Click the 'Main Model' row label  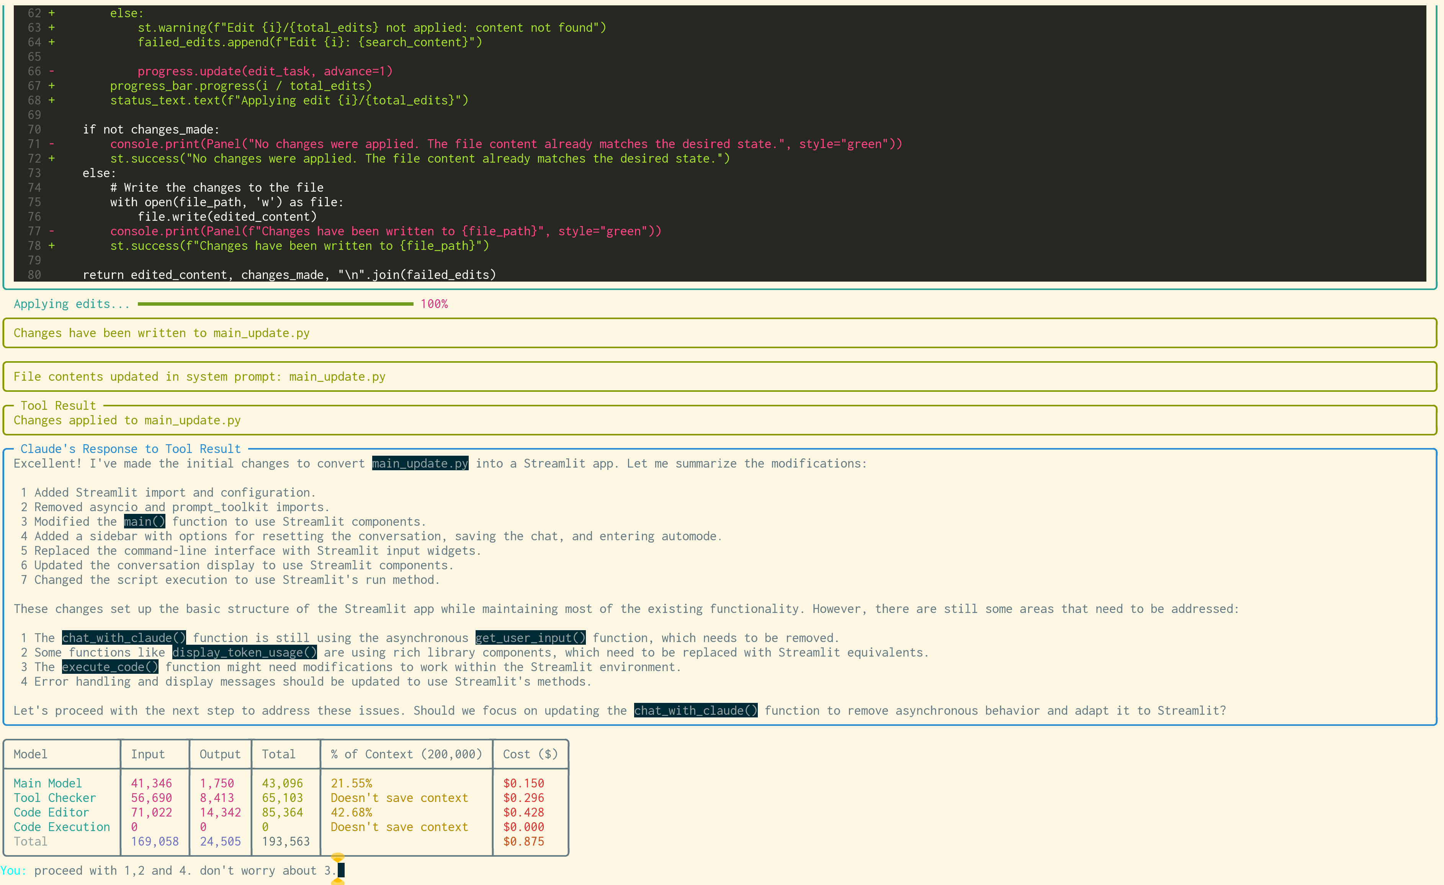[47, 783]
